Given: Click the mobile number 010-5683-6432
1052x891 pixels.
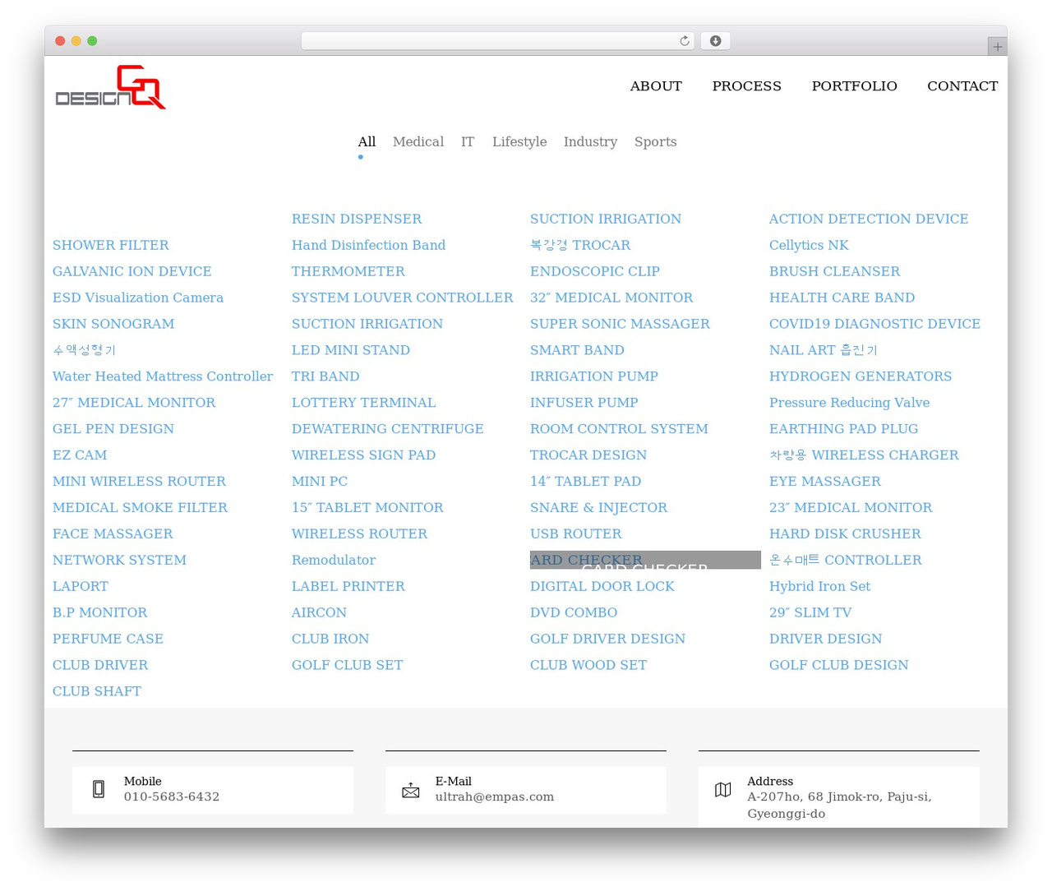Looking at the screenshot, I should pos(172,797).
